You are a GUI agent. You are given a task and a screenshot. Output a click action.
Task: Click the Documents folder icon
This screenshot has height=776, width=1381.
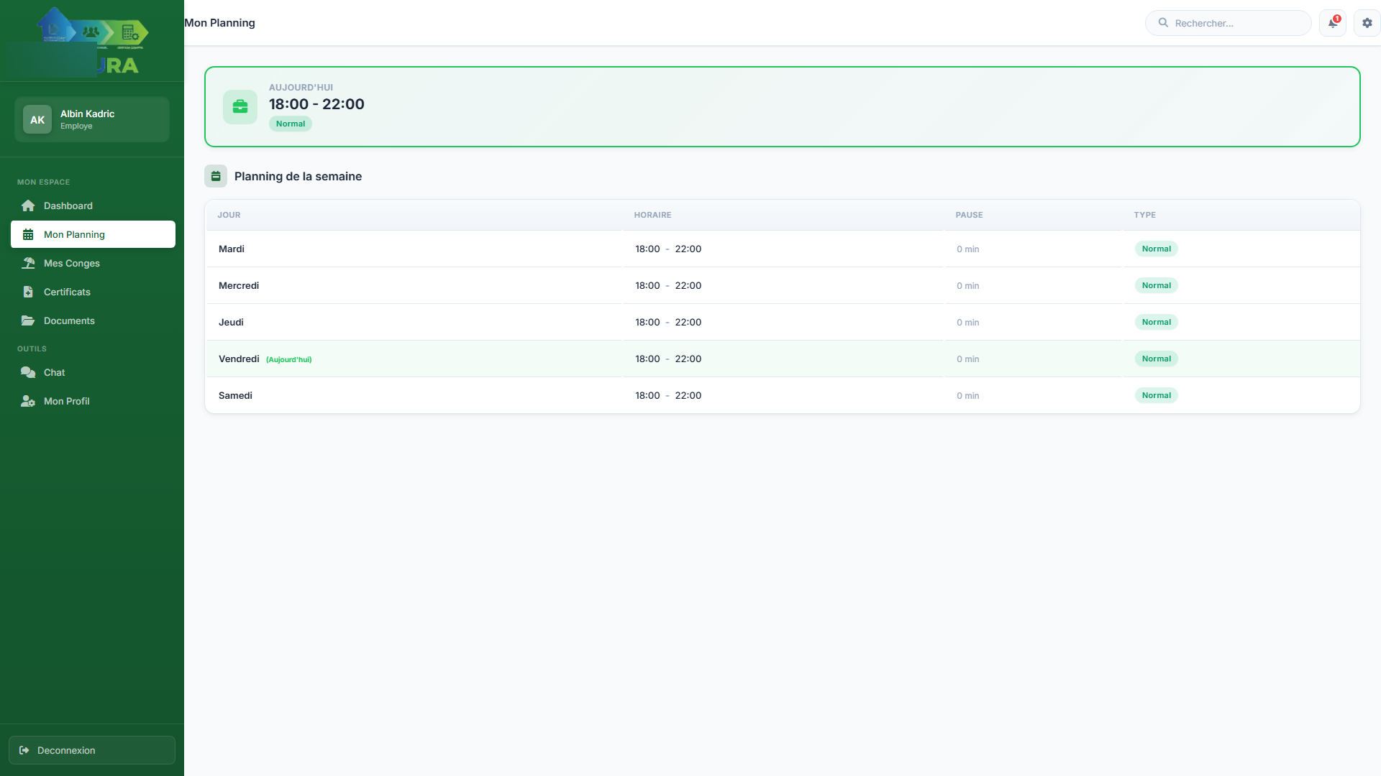click(28, 321)
